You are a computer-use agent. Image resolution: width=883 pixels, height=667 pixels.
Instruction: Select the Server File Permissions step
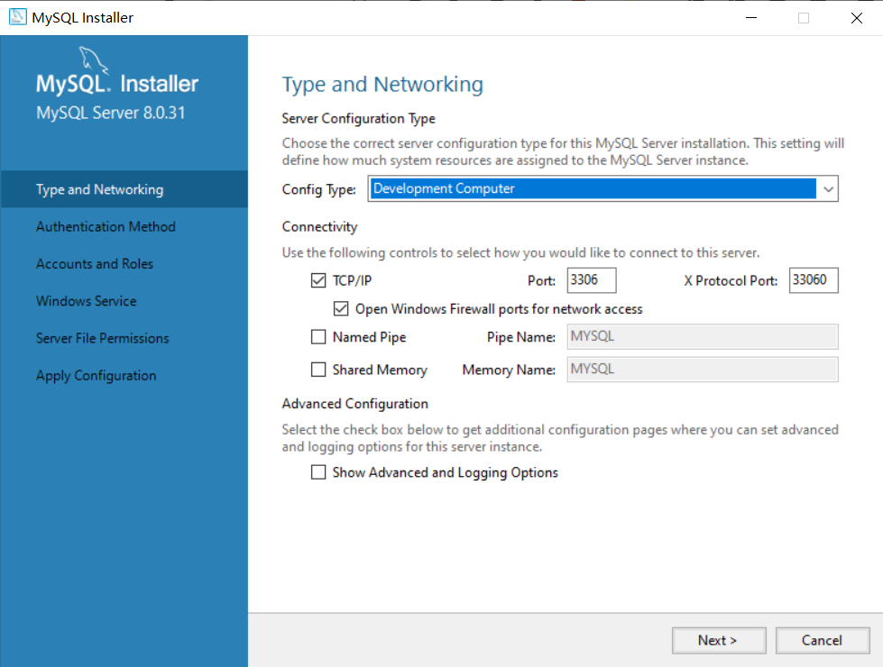click(102, 338)
